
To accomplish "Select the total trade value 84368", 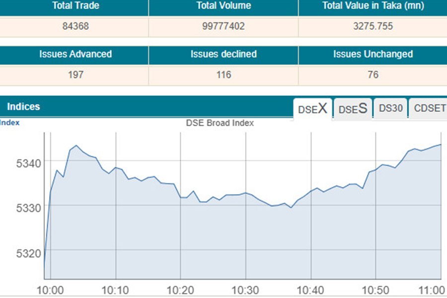I will [75, 26].
